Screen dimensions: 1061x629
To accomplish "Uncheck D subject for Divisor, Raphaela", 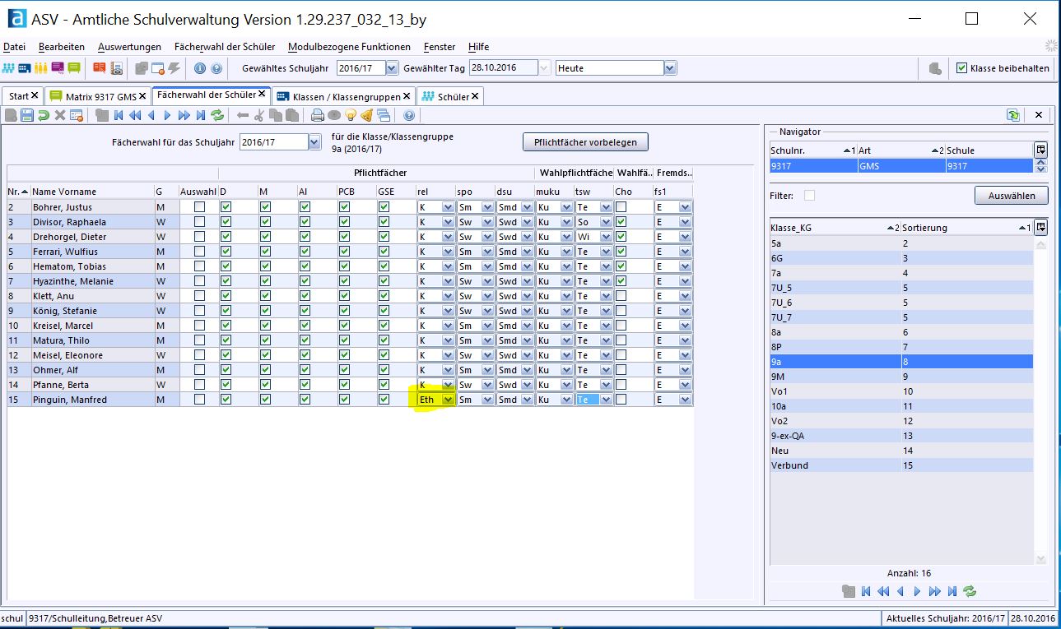I will coord(226,222).
